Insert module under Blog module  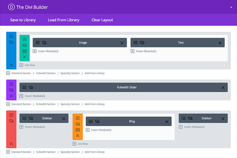point(99,130)
